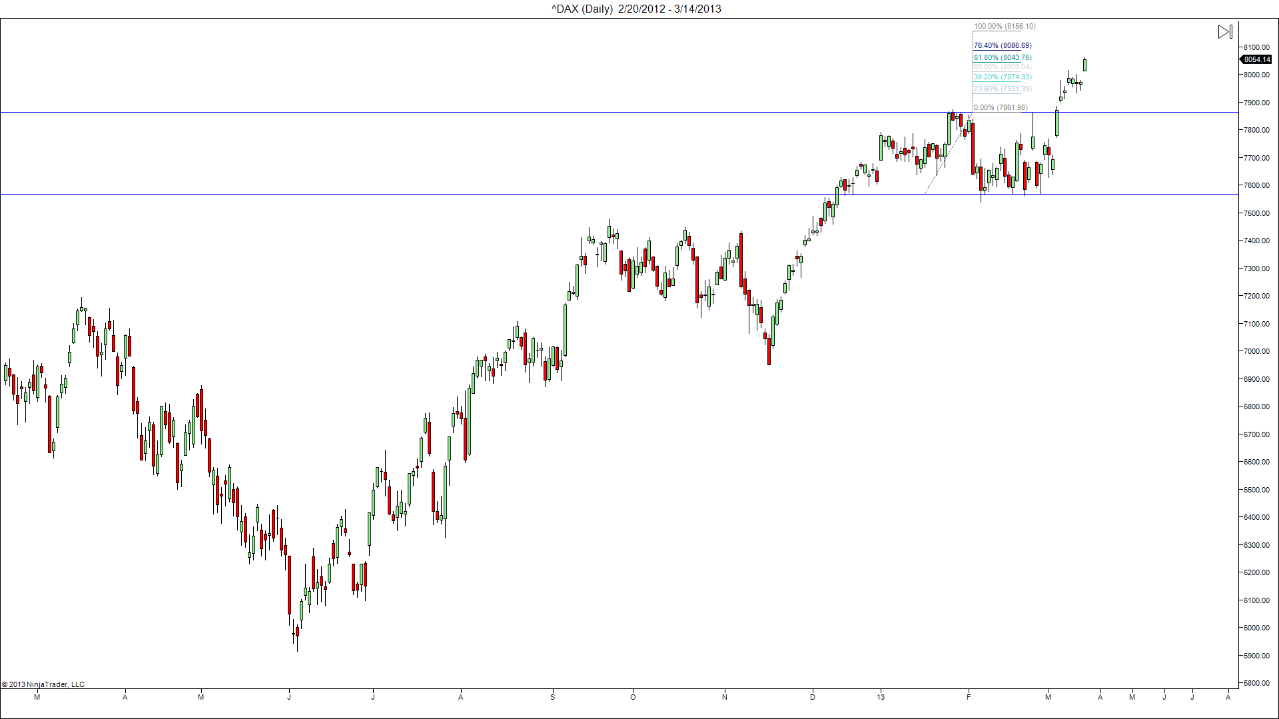Image resolution: width=1279 pixels, height=719 pixels.
Task: Click the 6400.00 price axis label
Action: pos(1256,517)
